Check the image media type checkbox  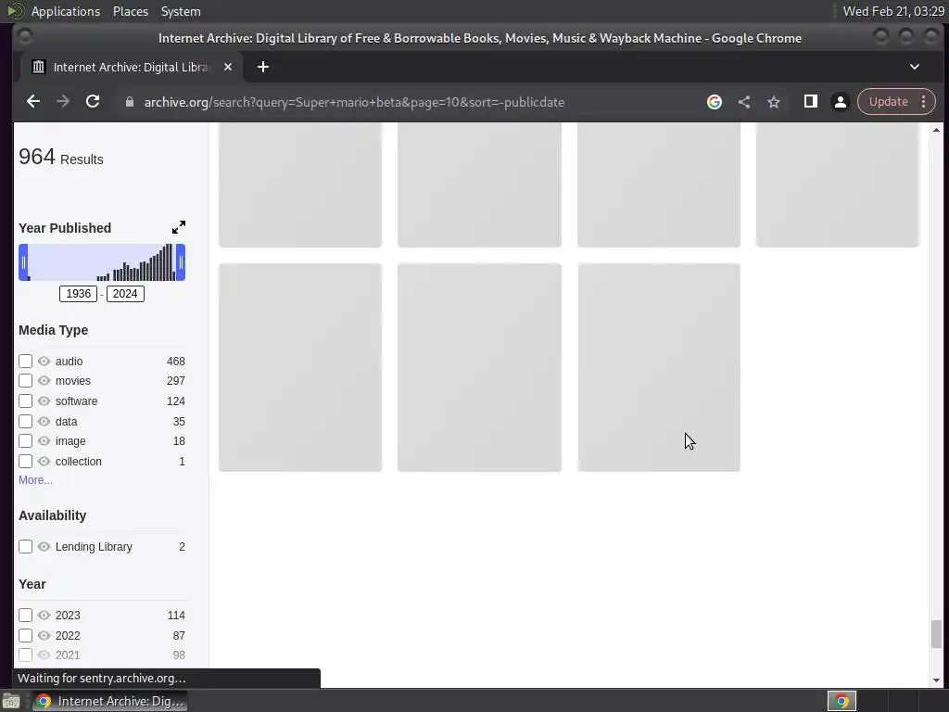pyautogui.click(x=25, y=441)
